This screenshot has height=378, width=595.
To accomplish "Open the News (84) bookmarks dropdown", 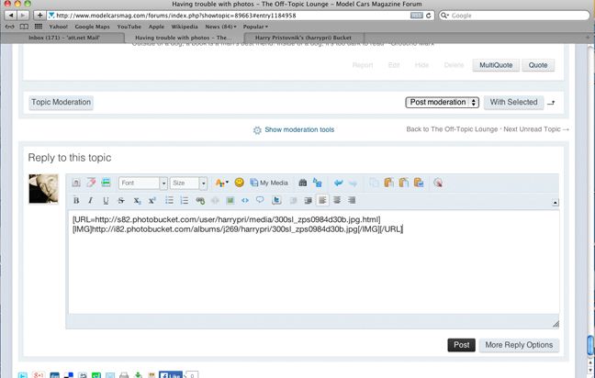I will [x=221, y=27].
